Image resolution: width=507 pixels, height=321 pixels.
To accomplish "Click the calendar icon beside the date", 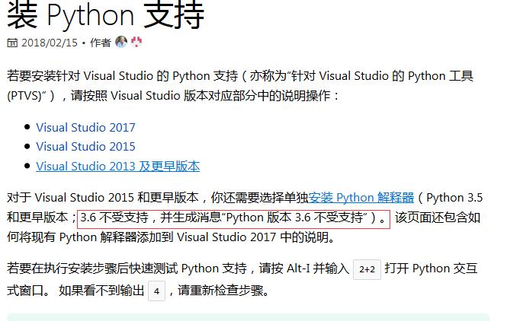I will coord(12,43).
